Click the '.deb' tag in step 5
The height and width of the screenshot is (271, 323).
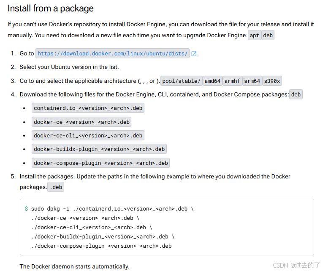click(x=56, y=187)
